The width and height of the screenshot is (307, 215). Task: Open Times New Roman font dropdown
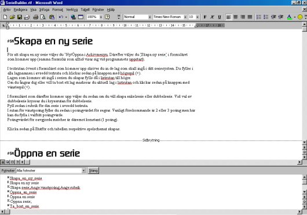pos(185,17)
